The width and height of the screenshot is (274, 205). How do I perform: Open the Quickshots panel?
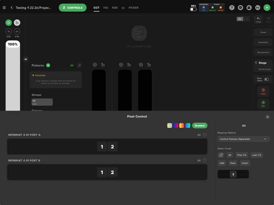point(263,42)
